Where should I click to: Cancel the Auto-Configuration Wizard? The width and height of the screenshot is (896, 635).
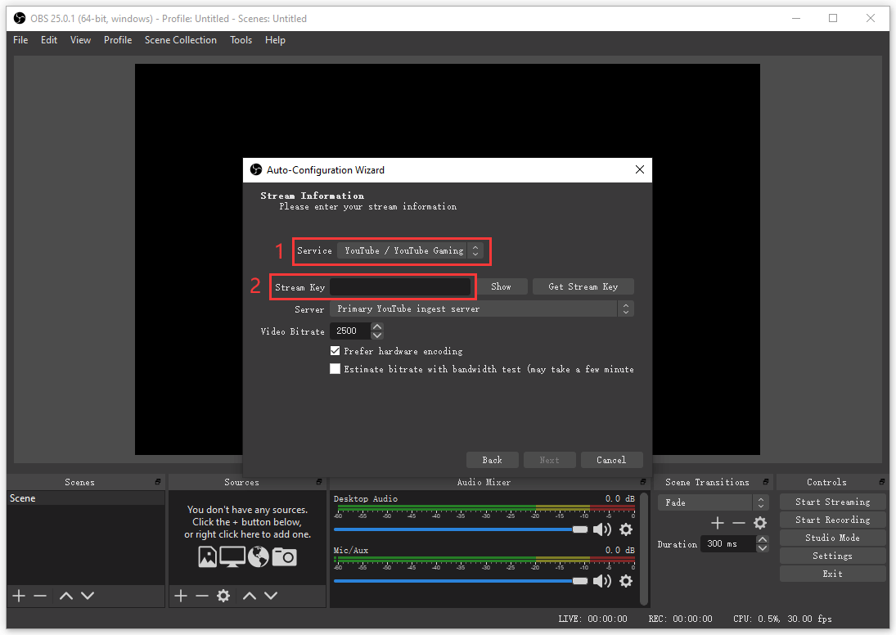coord(611,460)
